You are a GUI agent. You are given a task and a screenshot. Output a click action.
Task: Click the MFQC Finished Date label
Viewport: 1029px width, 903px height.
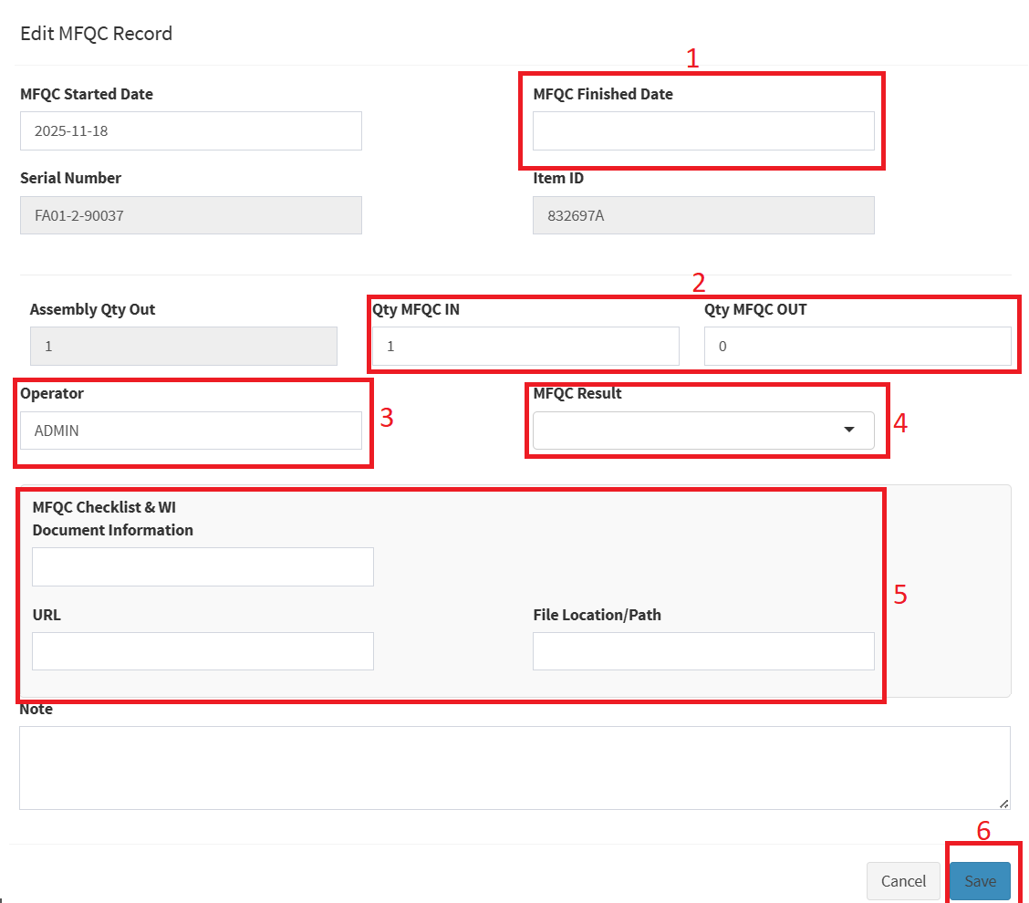pos(603,94)
